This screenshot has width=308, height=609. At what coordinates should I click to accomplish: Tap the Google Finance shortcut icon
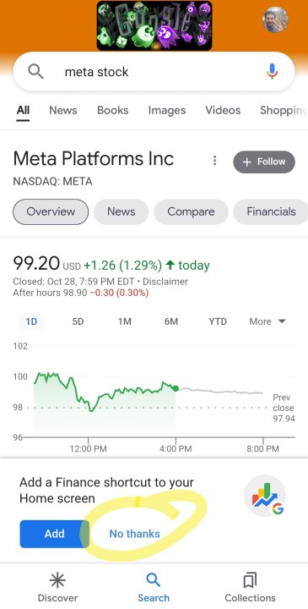tap(265, 496)
